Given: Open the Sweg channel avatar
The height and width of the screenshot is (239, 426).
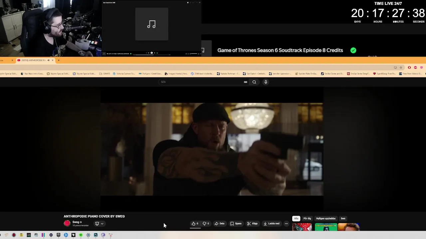Looking at the screenshot, I should (x=67, y=223).
